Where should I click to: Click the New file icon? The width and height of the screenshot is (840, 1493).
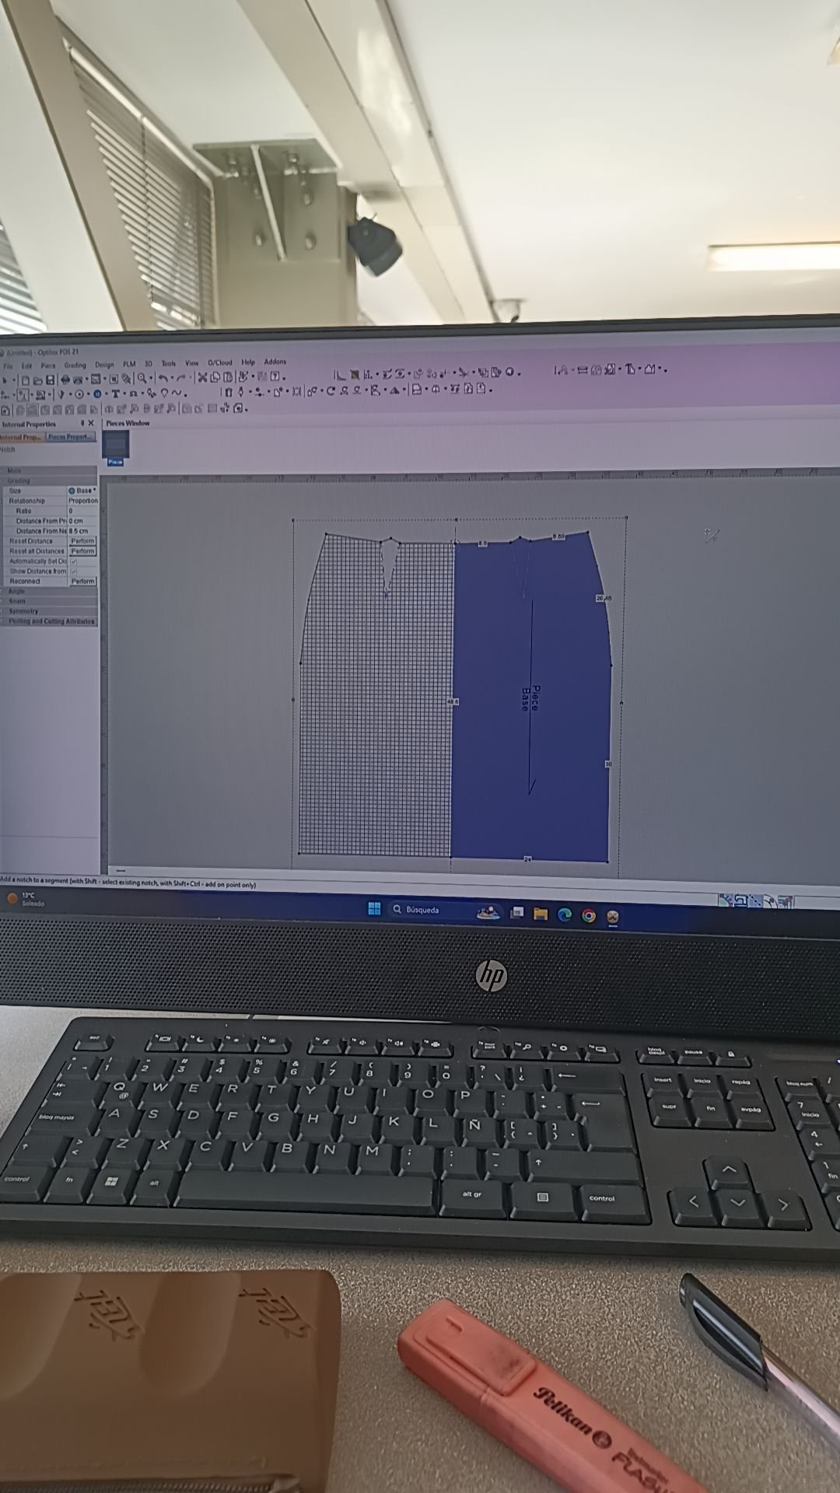pyautogui.click(x=26, y=380)
